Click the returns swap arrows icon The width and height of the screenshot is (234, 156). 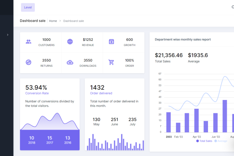click(x=28, y=62)
